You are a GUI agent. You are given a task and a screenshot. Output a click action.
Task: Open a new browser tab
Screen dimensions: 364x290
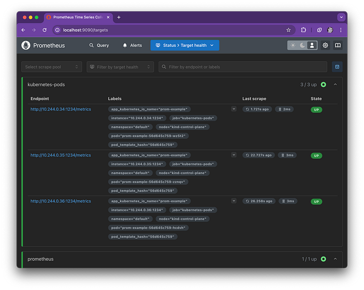(x=119, y=17)
